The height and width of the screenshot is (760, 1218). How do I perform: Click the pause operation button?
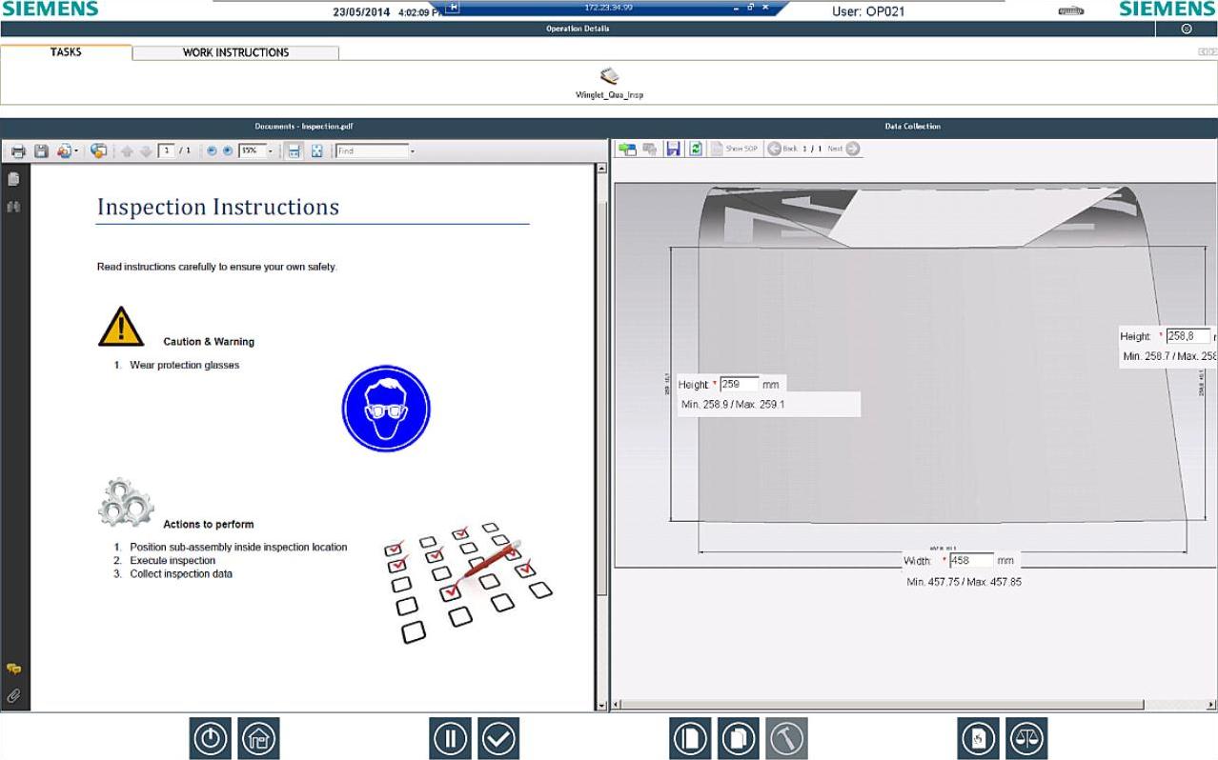[450, 738]
